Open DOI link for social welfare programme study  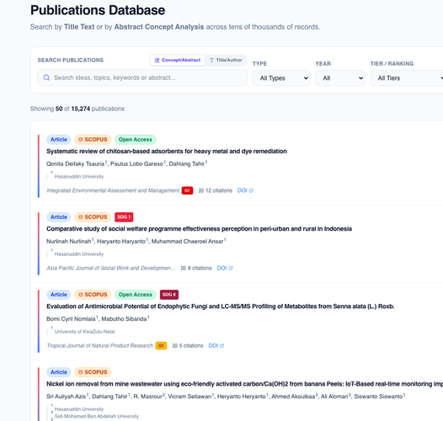click(225, 268)
